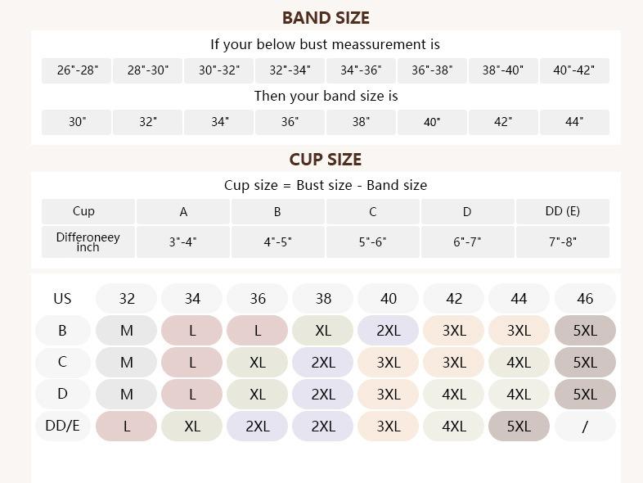Click the BAND SIZE heading
643x483 pixels.
[x=326, y=18]
